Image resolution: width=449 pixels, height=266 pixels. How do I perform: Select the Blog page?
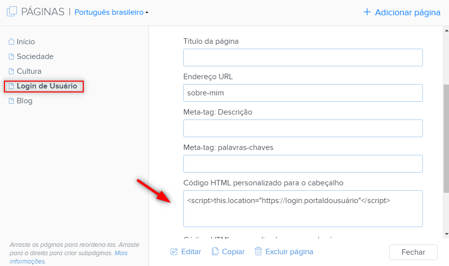click(24, 101)
